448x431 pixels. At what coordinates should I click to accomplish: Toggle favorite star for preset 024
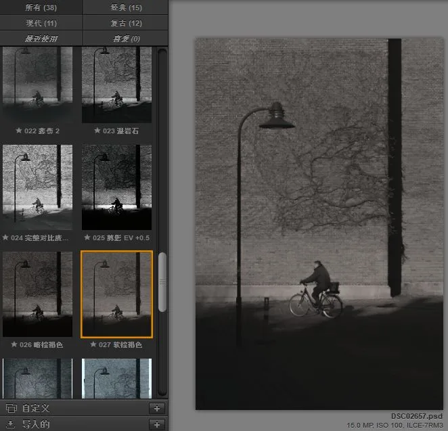5,237
